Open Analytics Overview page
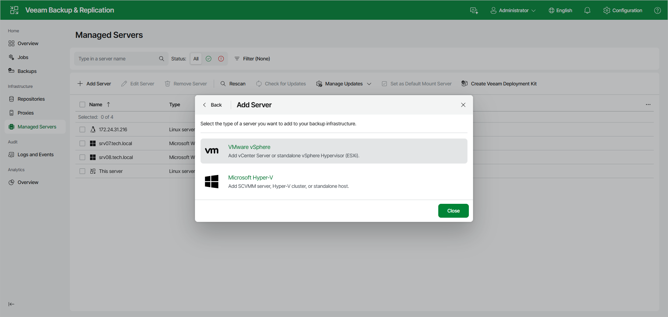 35,182
